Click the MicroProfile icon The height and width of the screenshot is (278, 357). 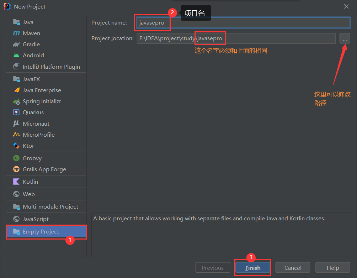coord(16,135)
